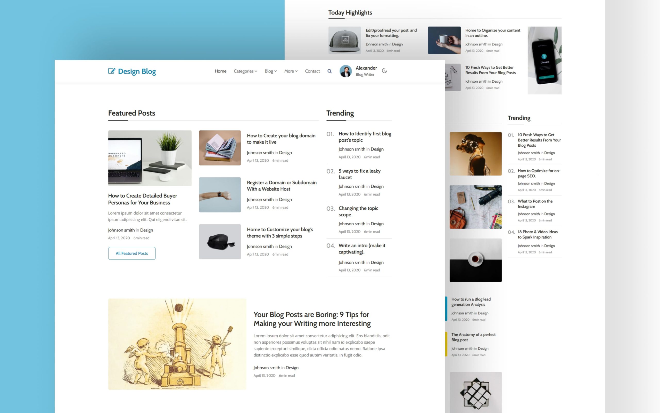Click the sunglasses product thumbnail image
660x413 pixels.
(x=219, y=241)
